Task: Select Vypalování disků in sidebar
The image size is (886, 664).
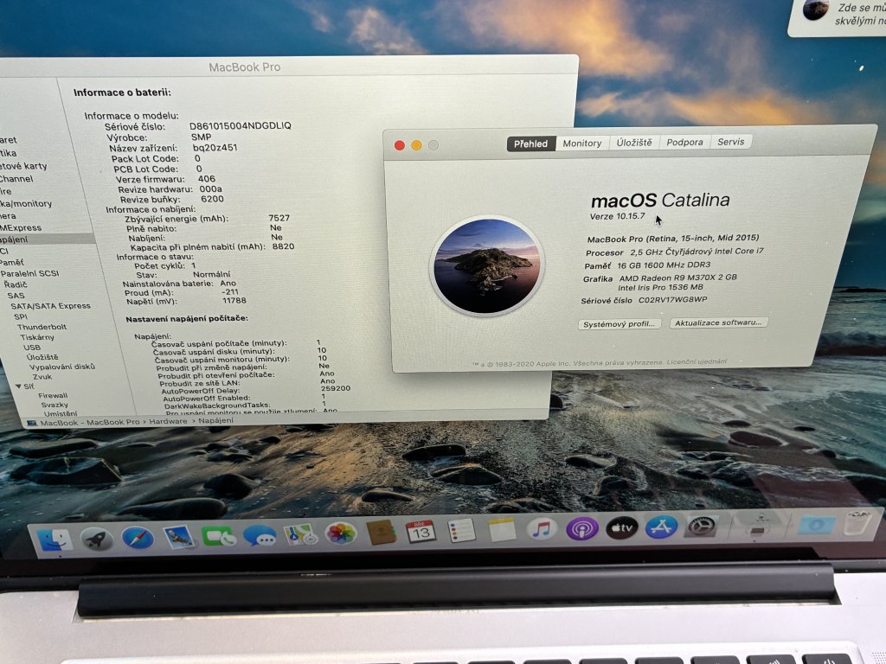Action: (x=61, y=367)
